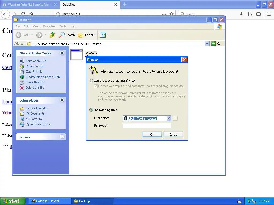Click the Windows start button

[x=13, y=201]
